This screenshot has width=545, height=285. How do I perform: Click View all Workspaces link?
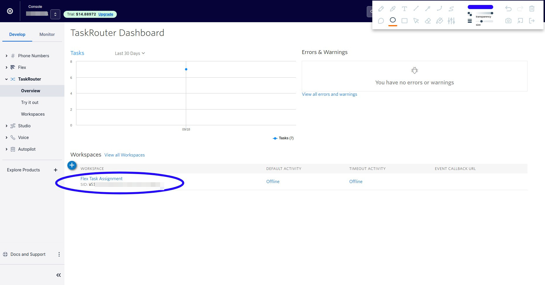pos(125,155)
